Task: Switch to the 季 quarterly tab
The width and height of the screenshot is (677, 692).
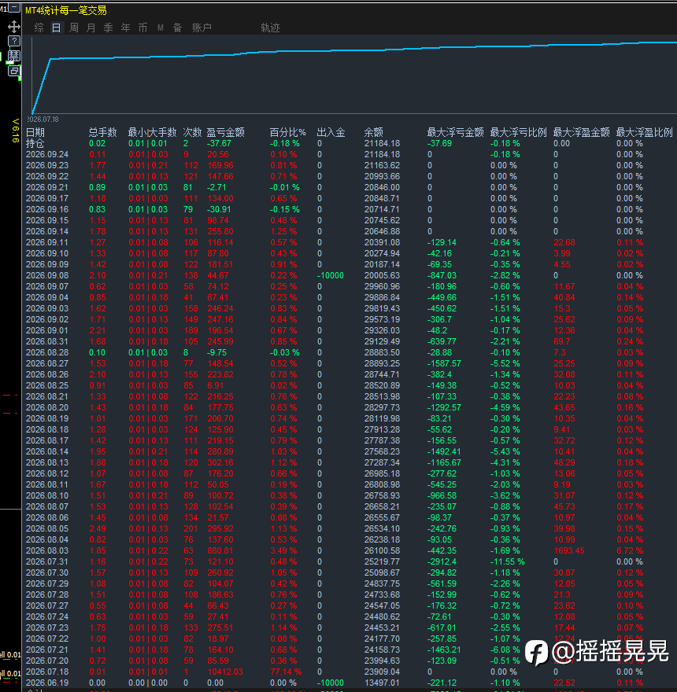Action: 109,28
